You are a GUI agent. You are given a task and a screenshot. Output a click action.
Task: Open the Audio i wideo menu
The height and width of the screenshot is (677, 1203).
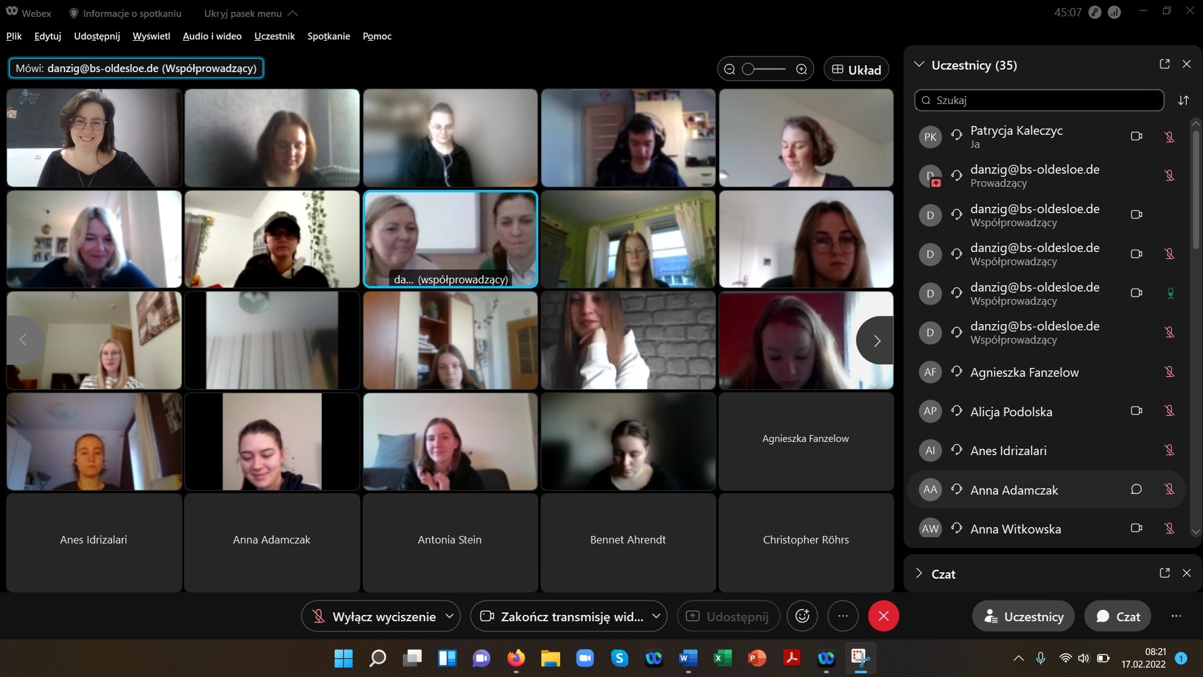pos(212,36)
